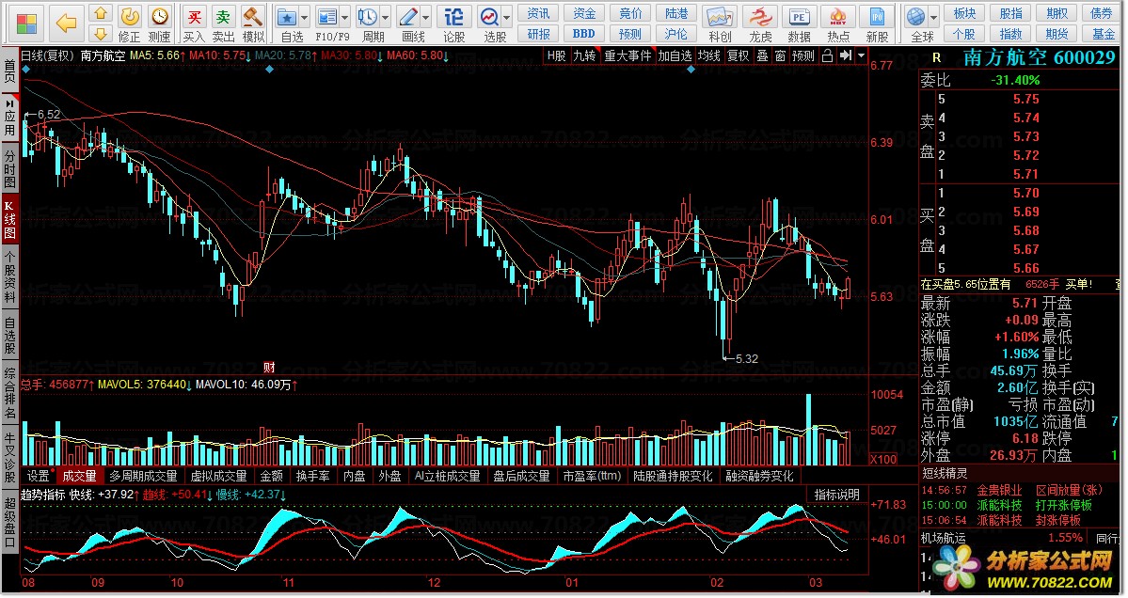Image resolution: width=1128 pixels, height=598 pixels.
Task: Click the arrow-to-bar jump icon
Action: 845,55
